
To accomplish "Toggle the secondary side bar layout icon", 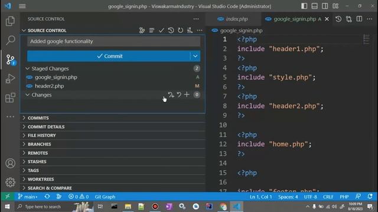I will pyautogui.click(x=325, y=6).
